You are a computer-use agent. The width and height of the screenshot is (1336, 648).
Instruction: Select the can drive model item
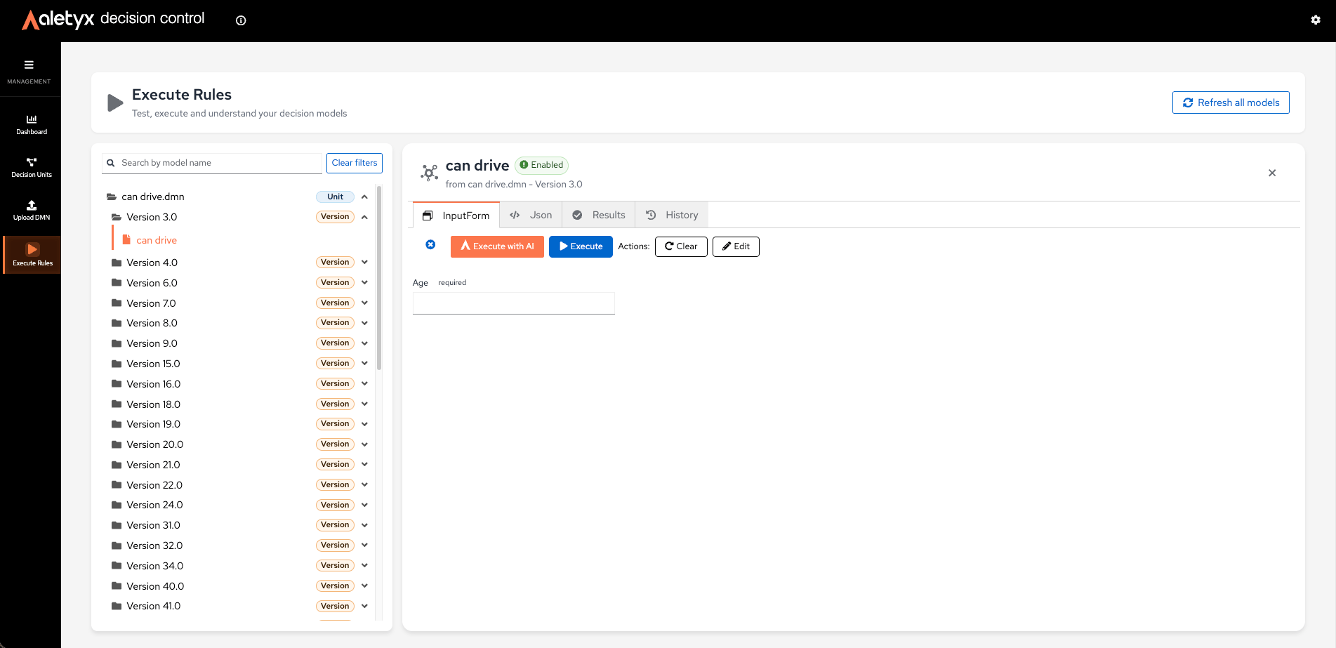pos(157,240)
